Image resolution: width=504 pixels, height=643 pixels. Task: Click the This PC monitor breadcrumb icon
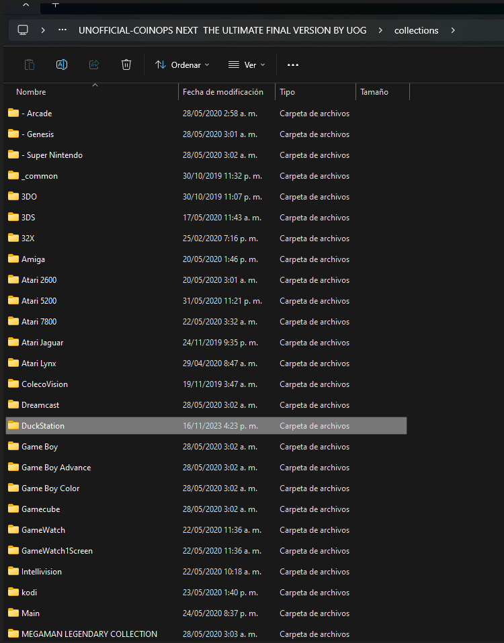pos(23,30)
